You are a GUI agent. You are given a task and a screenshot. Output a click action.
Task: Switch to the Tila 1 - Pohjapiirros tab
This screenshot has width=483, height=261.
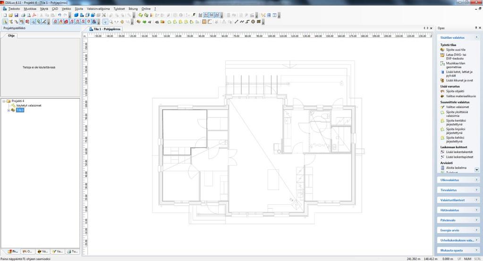pyautogui.click(x=105, y=29)
